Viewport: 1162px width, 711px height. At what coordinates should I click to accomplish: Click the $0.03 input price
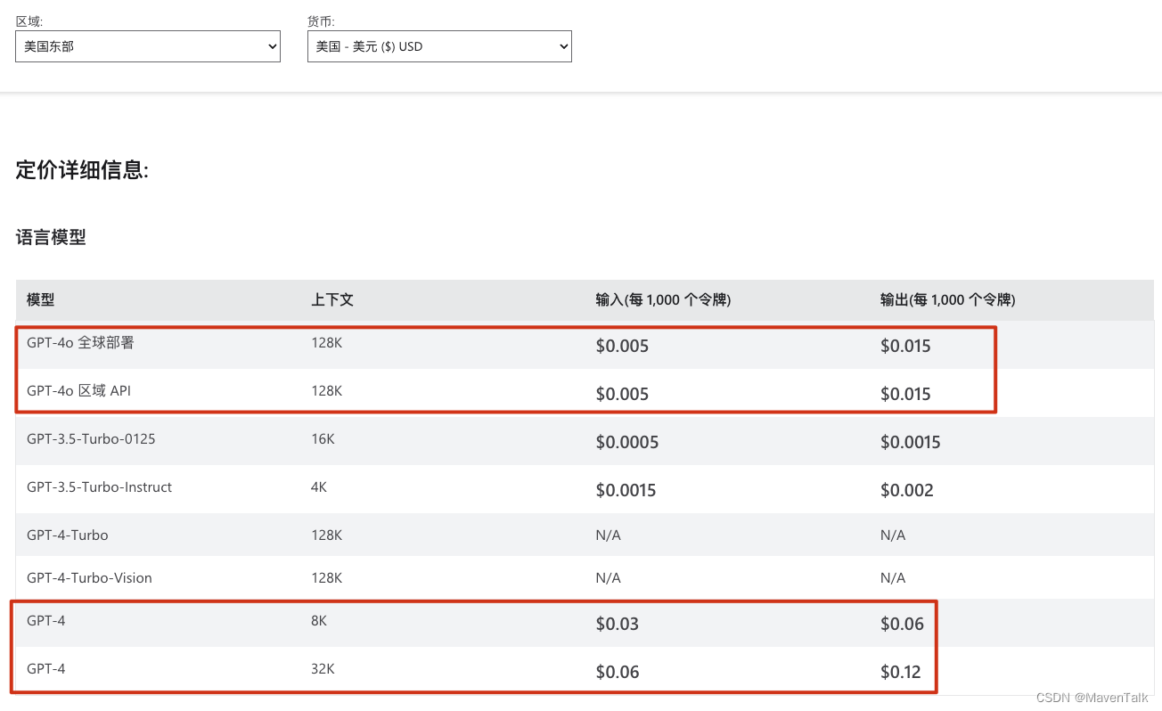618,624
